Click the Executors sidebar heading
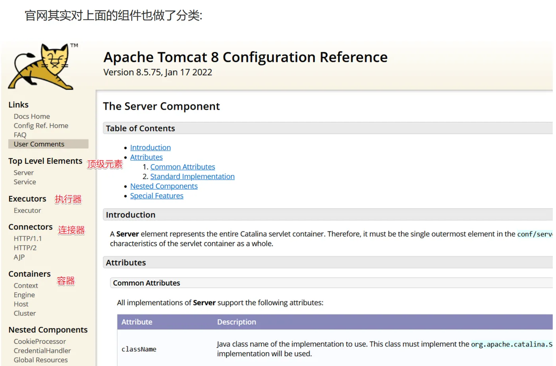 (27, 199)
